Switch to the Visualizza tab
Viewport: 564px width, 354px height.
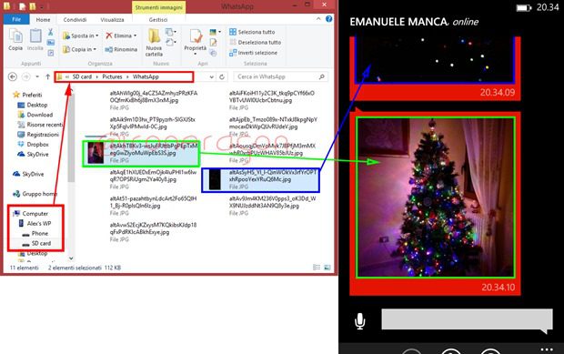[112, 20]
